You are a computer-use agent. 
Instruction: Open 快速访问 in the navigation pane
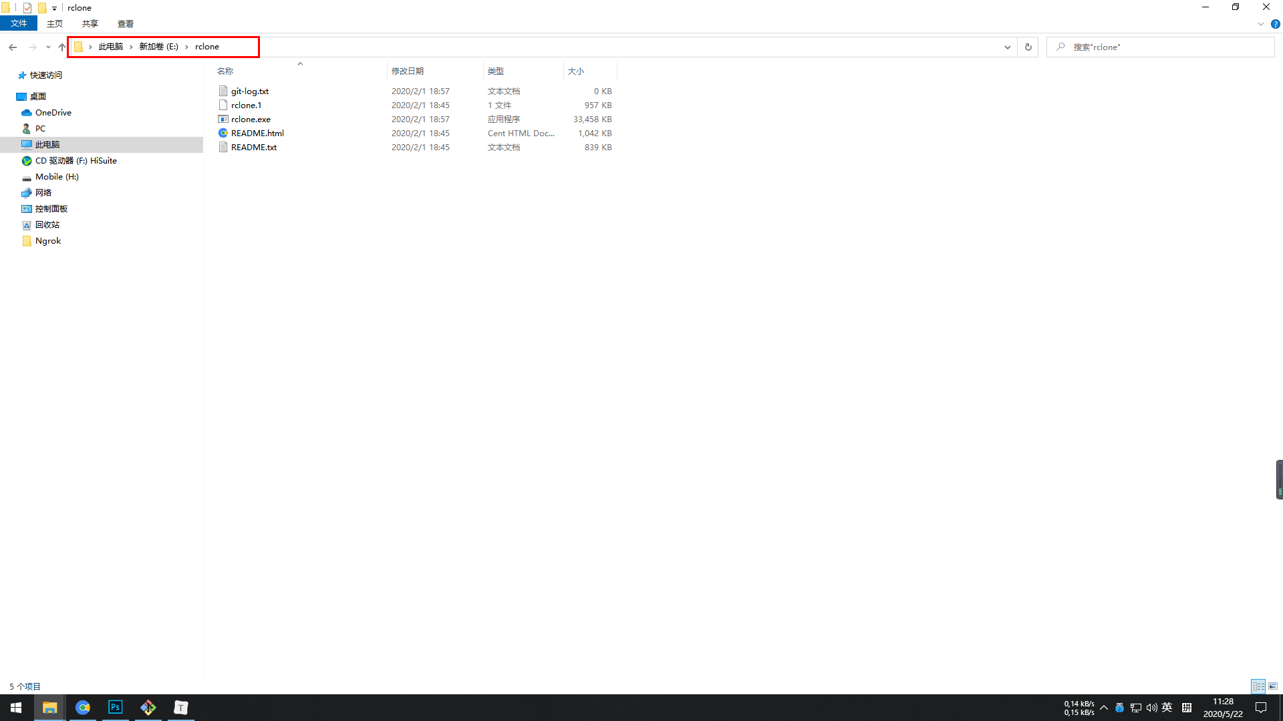[45, 75]
